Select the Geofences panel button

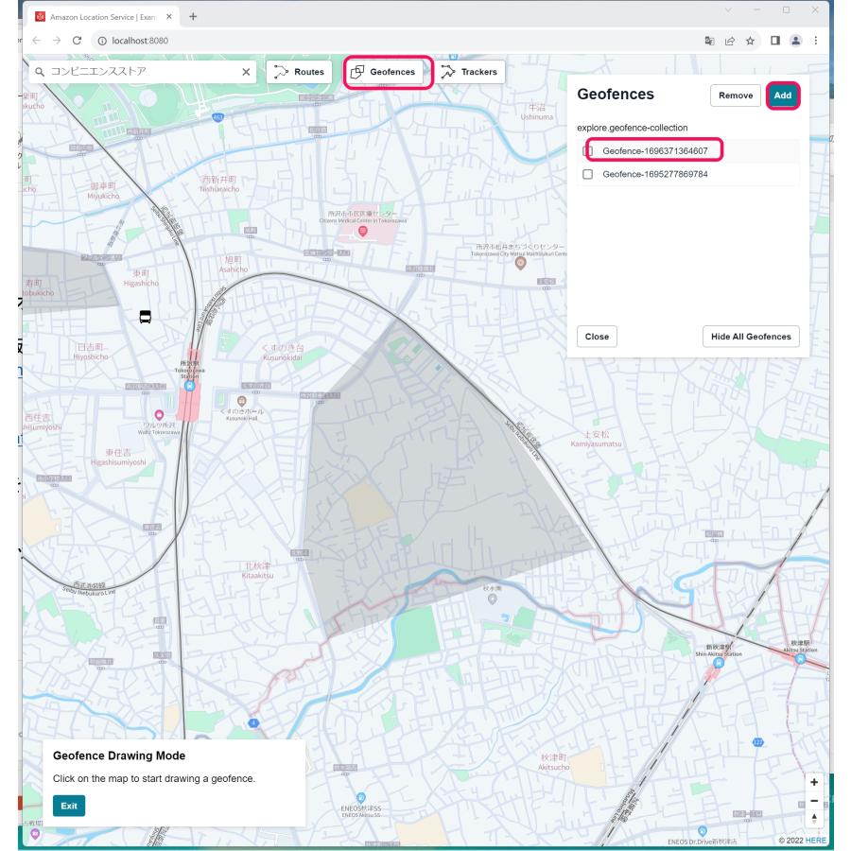(383, 72)
